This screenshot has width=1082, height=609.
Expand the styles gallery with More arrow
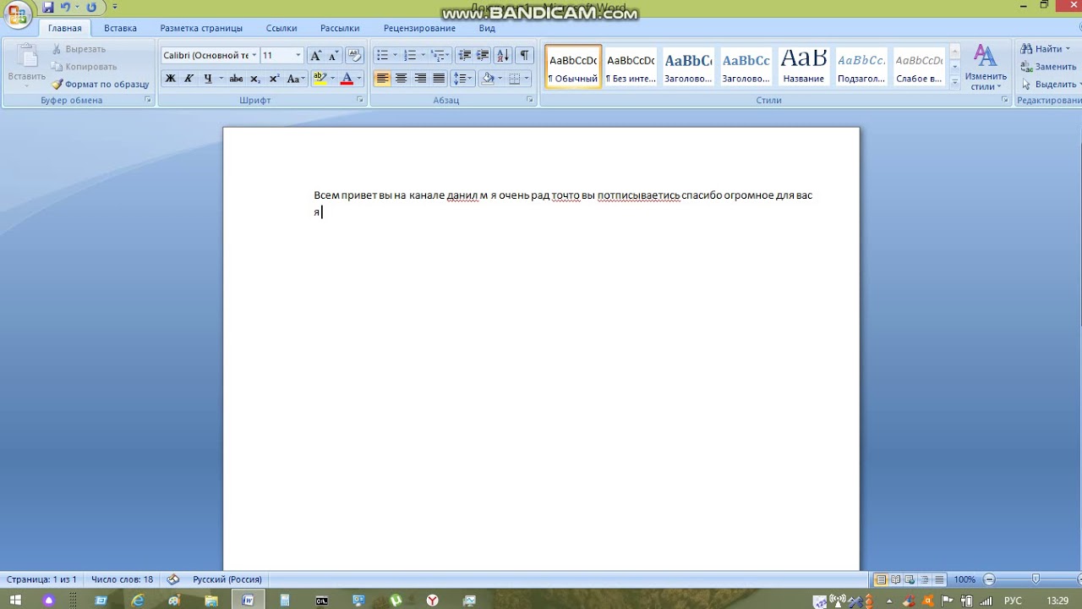[954, 82]
